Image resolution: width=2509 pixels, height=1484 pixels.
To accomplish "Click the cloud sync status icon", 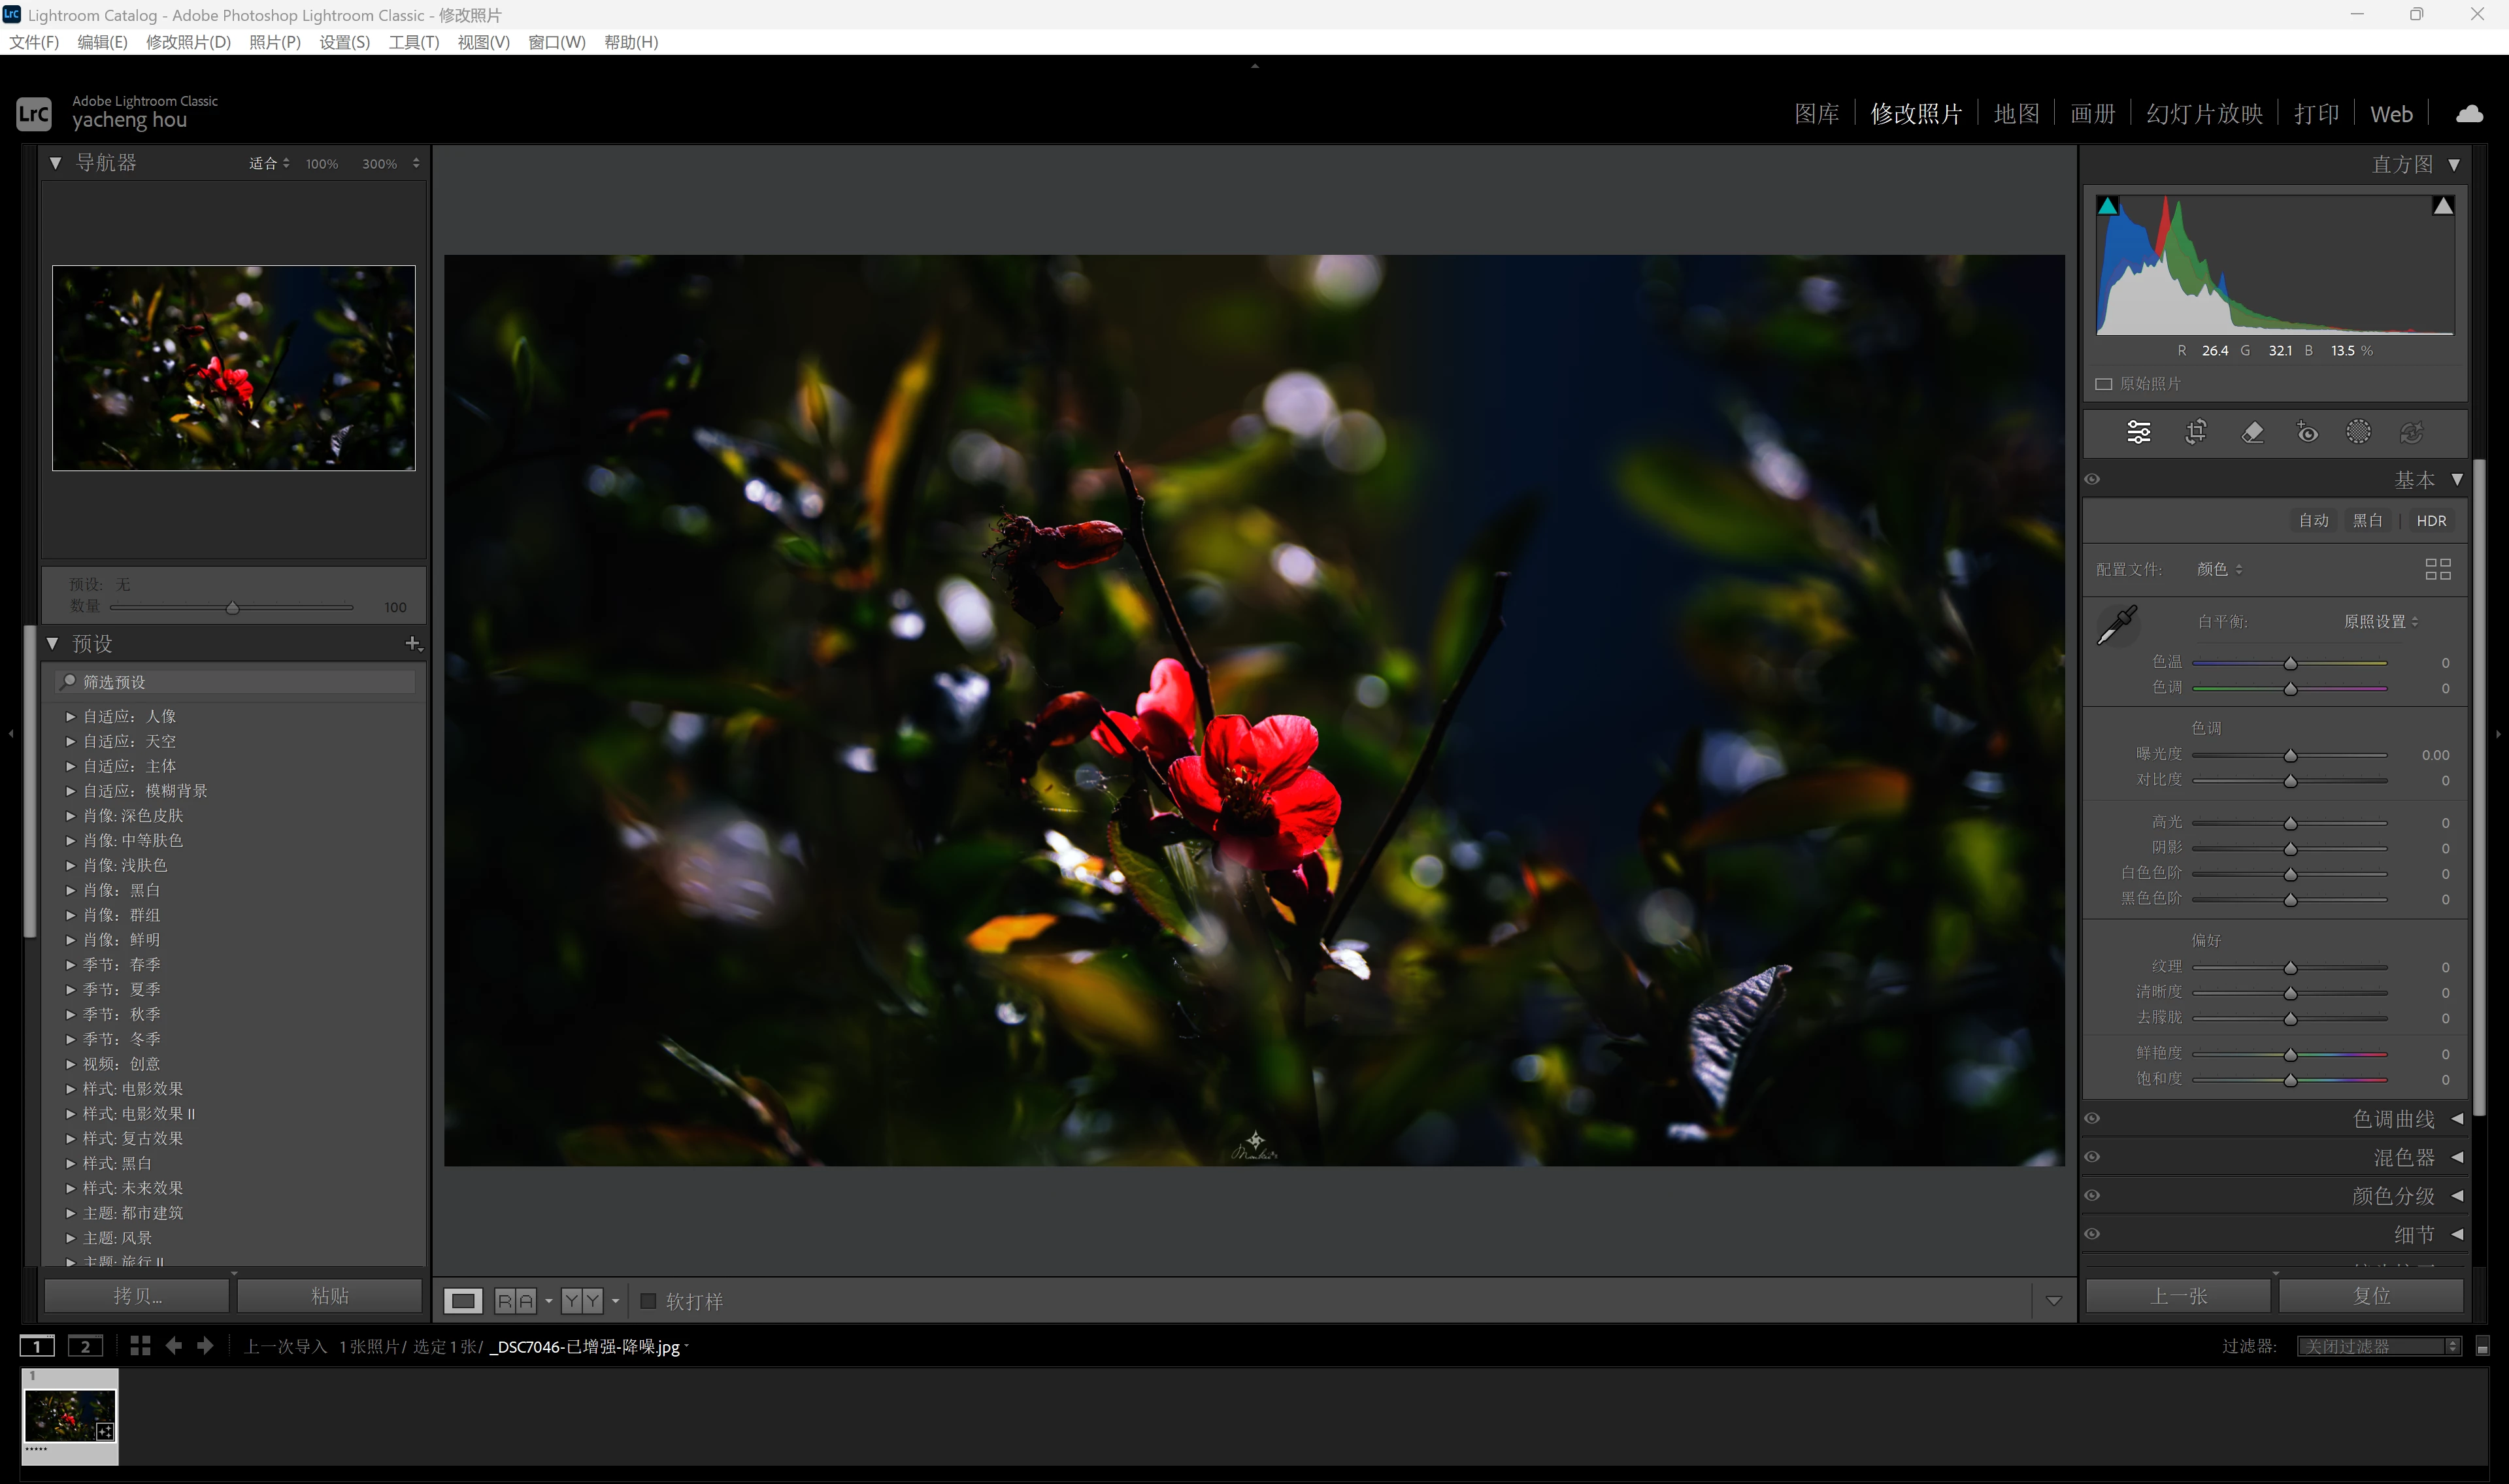I will (x=2469, y=114).
